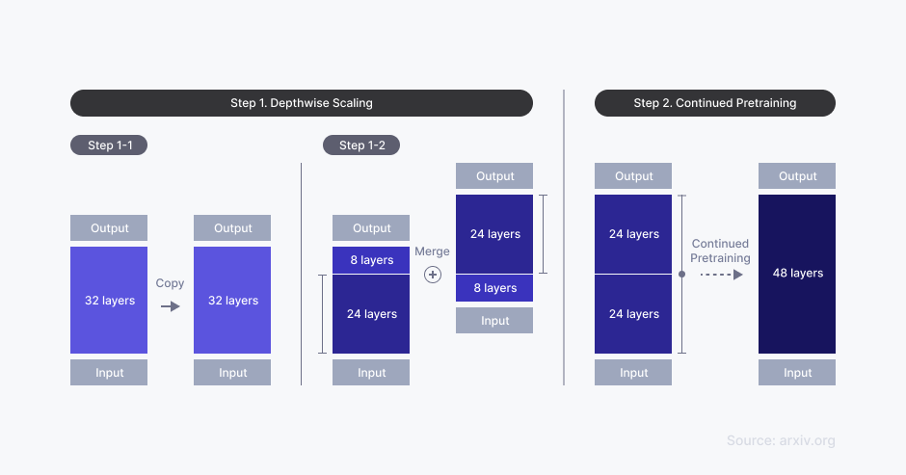Image resolution: width=906 pixels, height=475 pixels.
Task: Open the Source: arxiv.org link
Action: [x=781, y=440]
